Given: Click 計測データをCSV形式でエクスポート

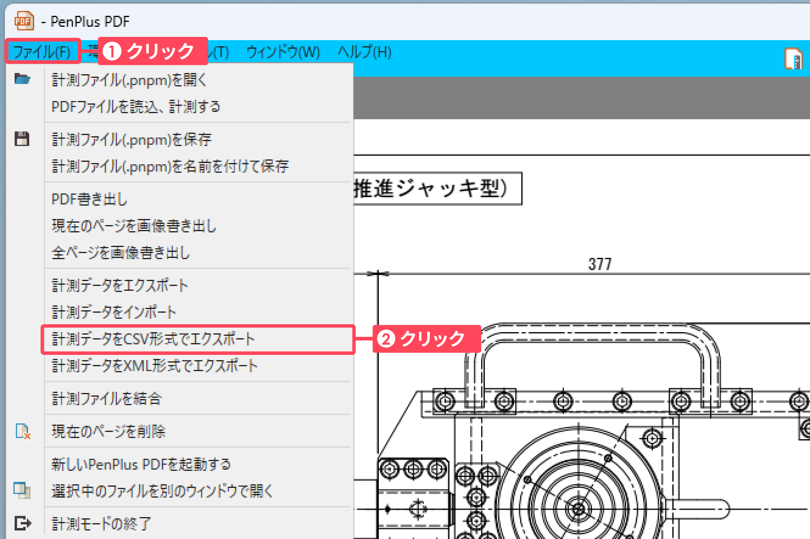Looking at the screenshot, I should click(198, 339).
